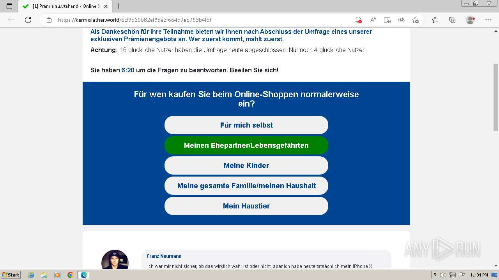Viewport: 499px width, 280px height.
Task: Enter Immersive Reader mode
Action: point(387,20)
